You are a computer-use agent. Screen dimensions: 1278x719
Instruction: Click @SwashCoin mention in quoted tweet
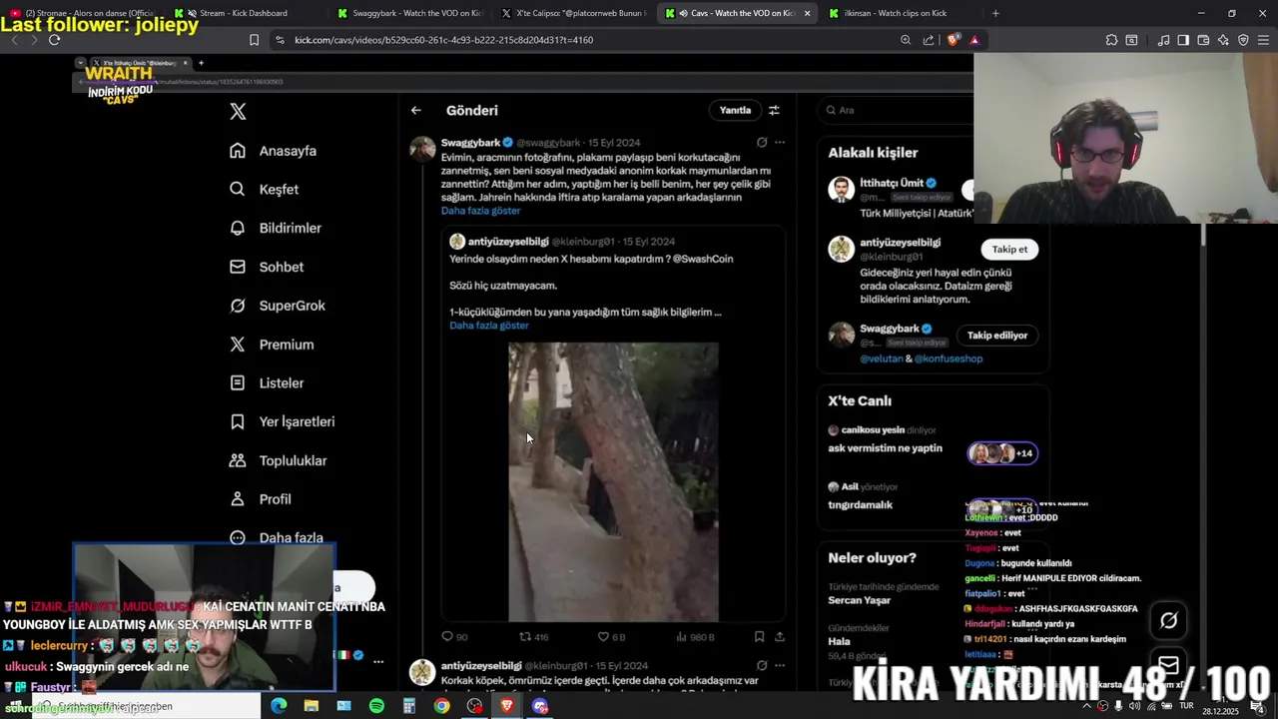703,259
